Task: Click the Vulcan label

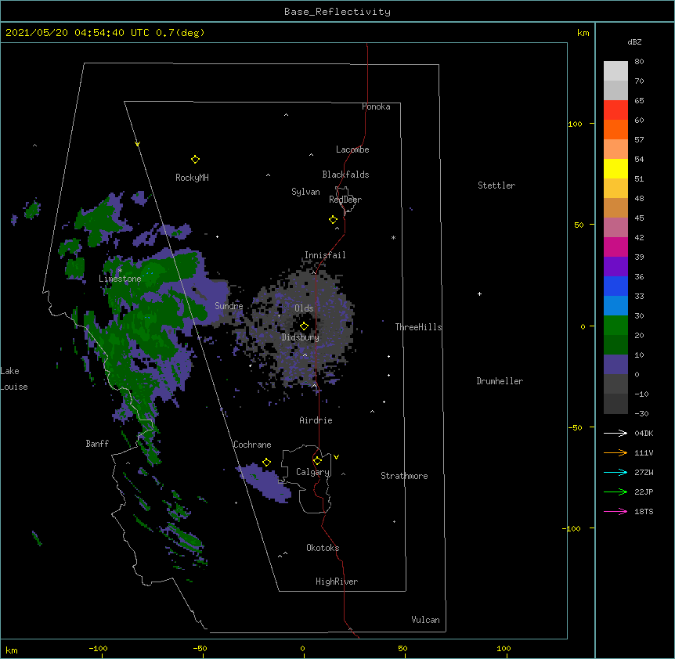Action: 425,620
